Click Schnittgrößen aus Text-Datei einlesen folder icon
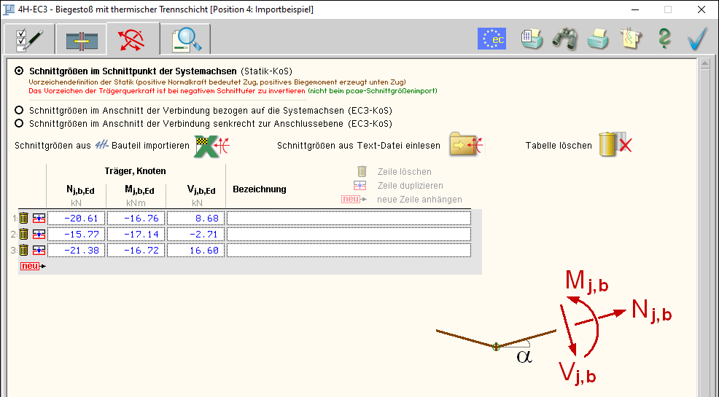 tap(467, 145)
